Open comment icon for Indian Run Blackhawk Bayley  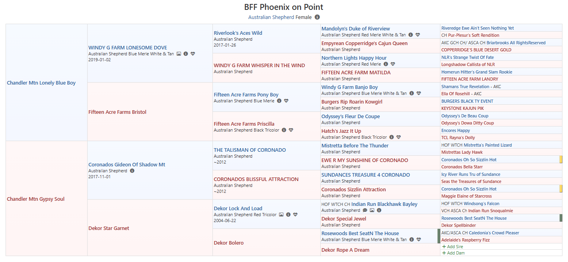point(365,210)
